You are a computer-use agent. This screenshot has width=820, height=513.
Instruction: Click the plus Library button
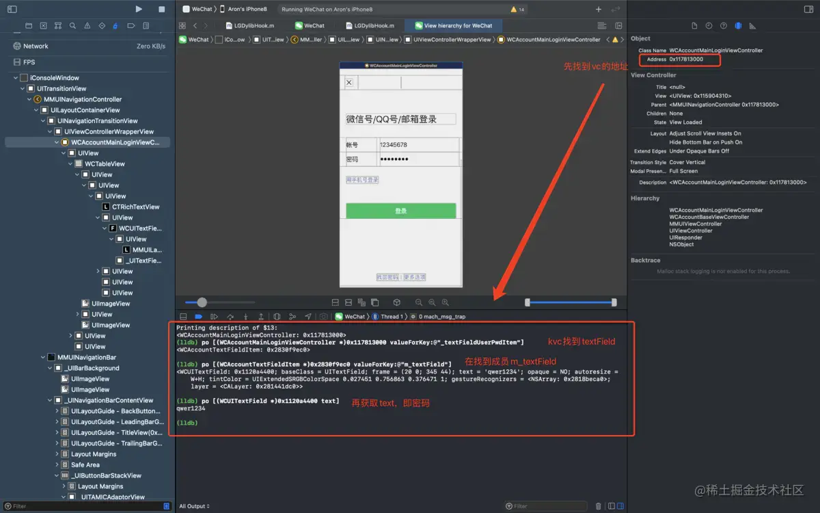(599, 9)
